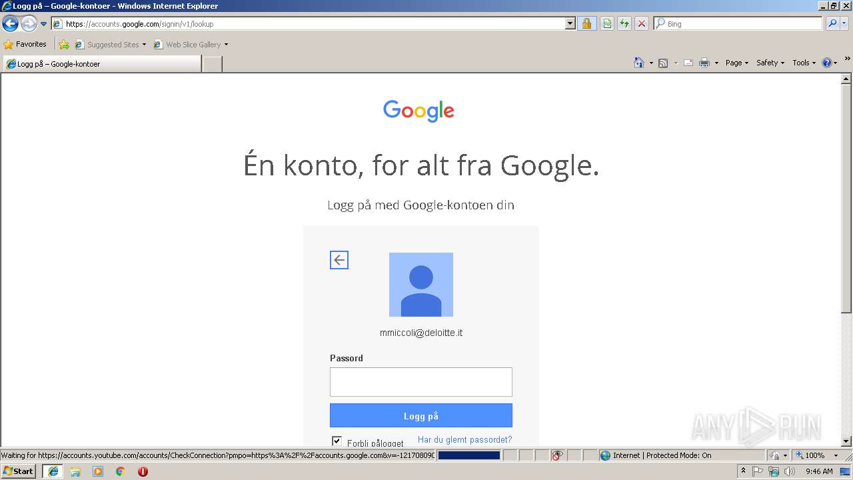Viewport: 853px width, 480px height.
Task: Open the search provider options dropdown
Action: point(844,24)
